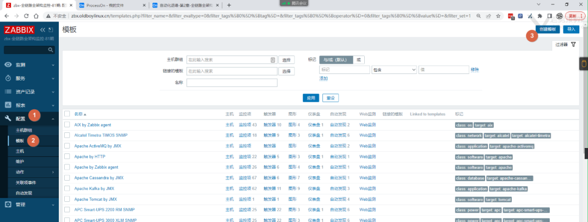The width and height of the screenshot is (588, 222).
Task: Open 主机 in sidebar
Action: tap(20, 151)
